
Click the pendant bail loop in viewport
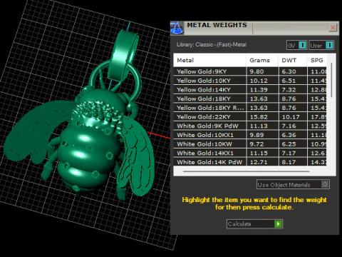[123, 56]
